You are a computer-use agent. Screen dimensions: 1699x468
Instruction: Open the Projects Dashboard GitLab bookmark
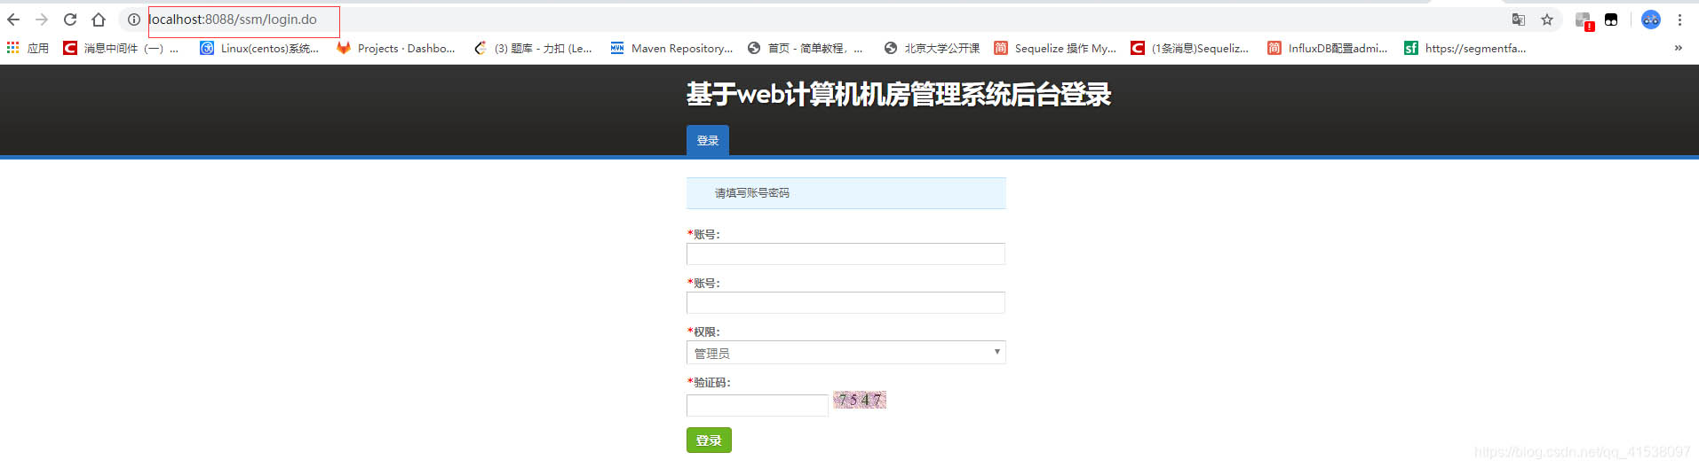[x=396, y=48]
